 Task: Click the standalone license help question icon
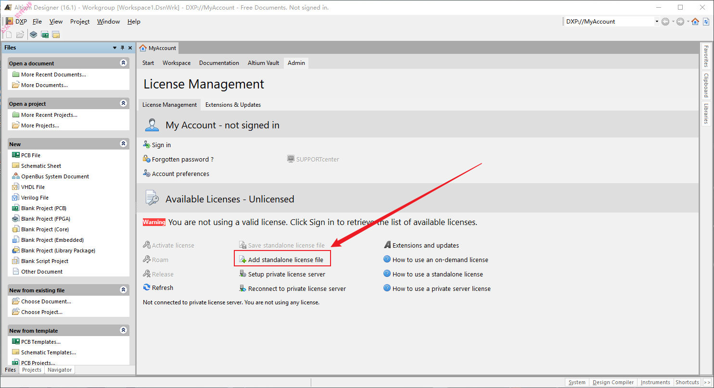pos(387,274)
